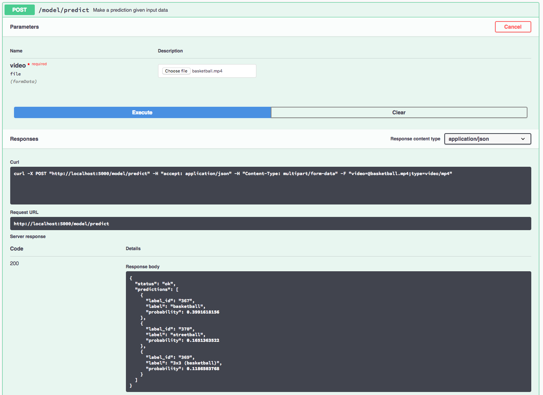This screenshot has width=543, height=395.
Task: Click the curl command text block
Action: click(x=271, y=186)
